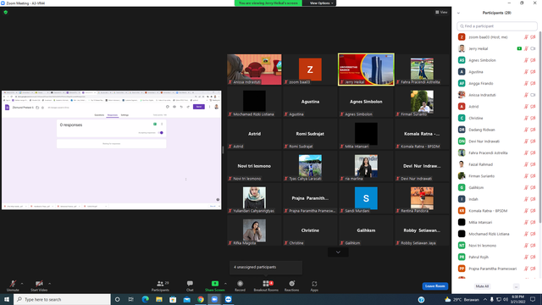542x305 pixels.
Task: Open Microsoft Store from taskbar
Action: [x=173, y=299]
